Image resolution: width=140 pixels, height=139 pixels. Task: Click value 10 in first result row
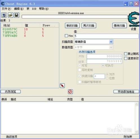pos(26,29)
